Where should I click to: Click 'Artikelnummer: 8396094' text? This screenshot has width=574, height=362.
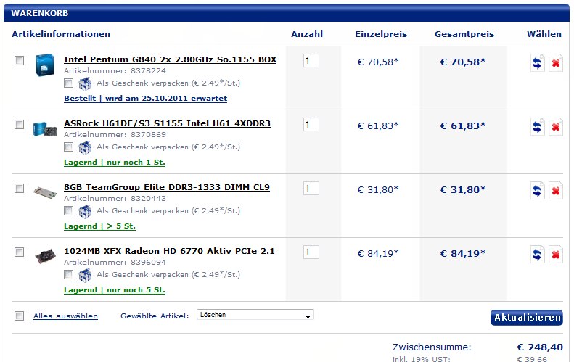coord(115,262)
